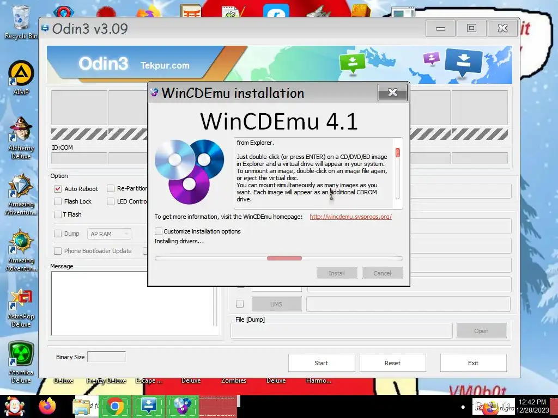Click the "Tekpur.com" text in banner
This screenshot has height=418, width=558.
coord(165,65)
